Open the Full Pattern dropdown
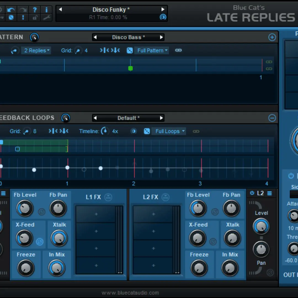This screenshot has width=298, height=298. point(152,50)
